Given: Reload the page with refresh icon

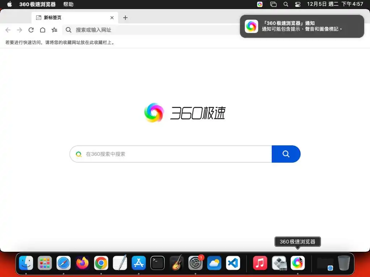Looking at the screenshot, I should 31,30.
